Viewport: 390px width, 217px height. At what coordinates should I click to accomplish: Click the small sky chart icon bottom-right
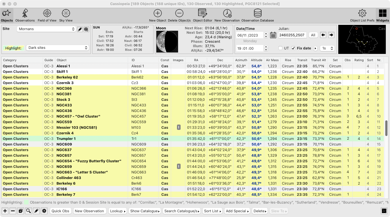384,211
